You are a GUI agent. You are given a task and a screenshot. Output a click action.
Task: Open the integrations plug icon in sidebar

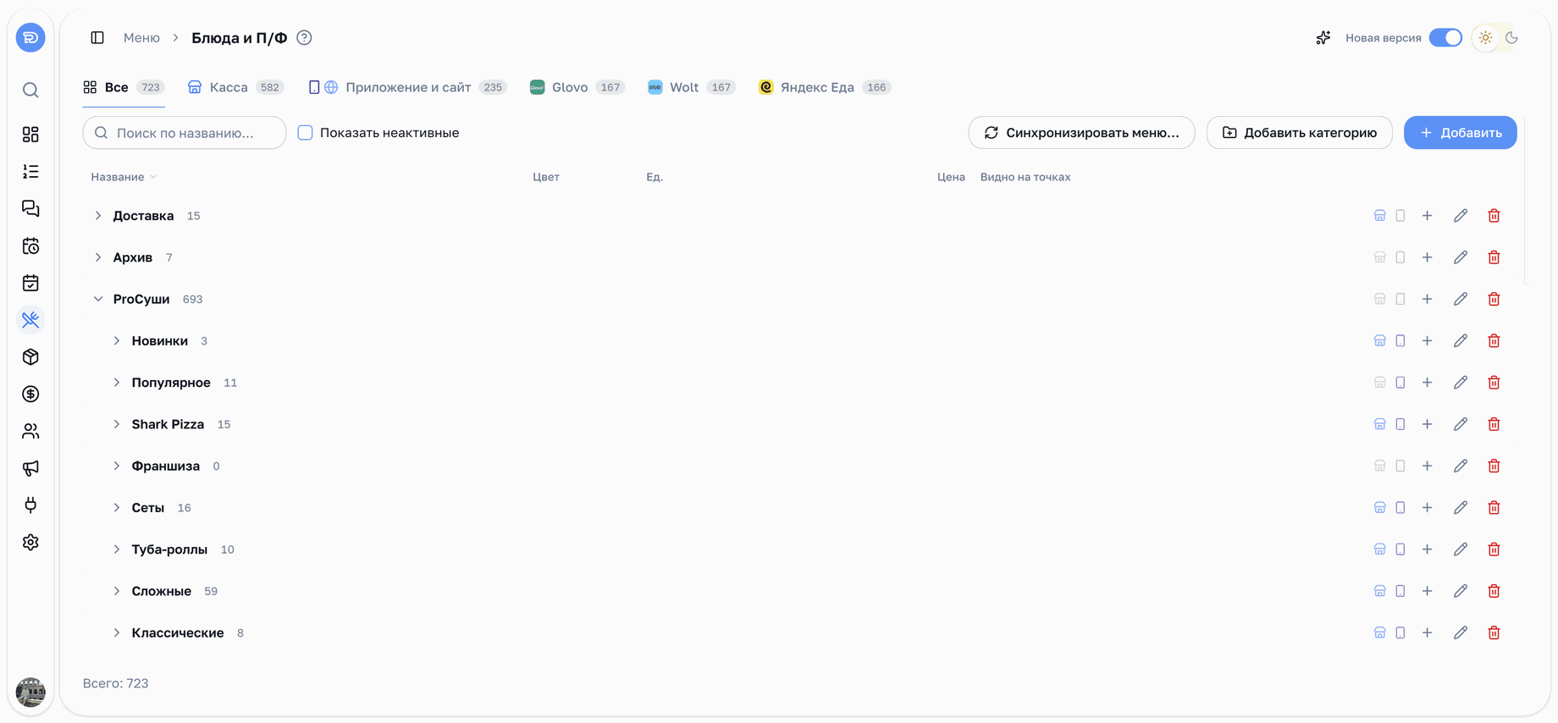pyautogui.click(x=30, y=505)
